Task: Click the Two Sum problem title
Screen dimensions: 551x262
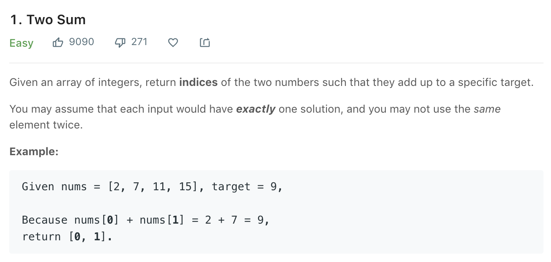Action: [47, 19]
